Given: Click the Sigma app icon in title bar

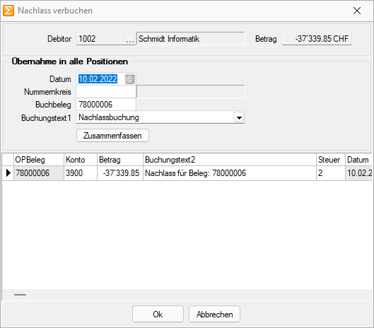Looking at the screenshot, I should (x=8, y=11).
